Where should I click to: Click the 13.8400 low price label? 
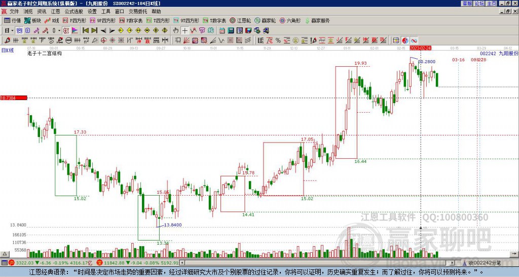click(x=173, y=225)
